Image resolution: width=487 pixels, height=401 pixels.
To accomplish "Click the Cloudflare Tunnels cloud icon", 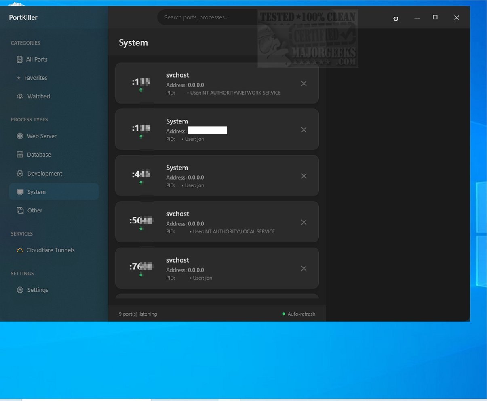I will pos(19,250).
